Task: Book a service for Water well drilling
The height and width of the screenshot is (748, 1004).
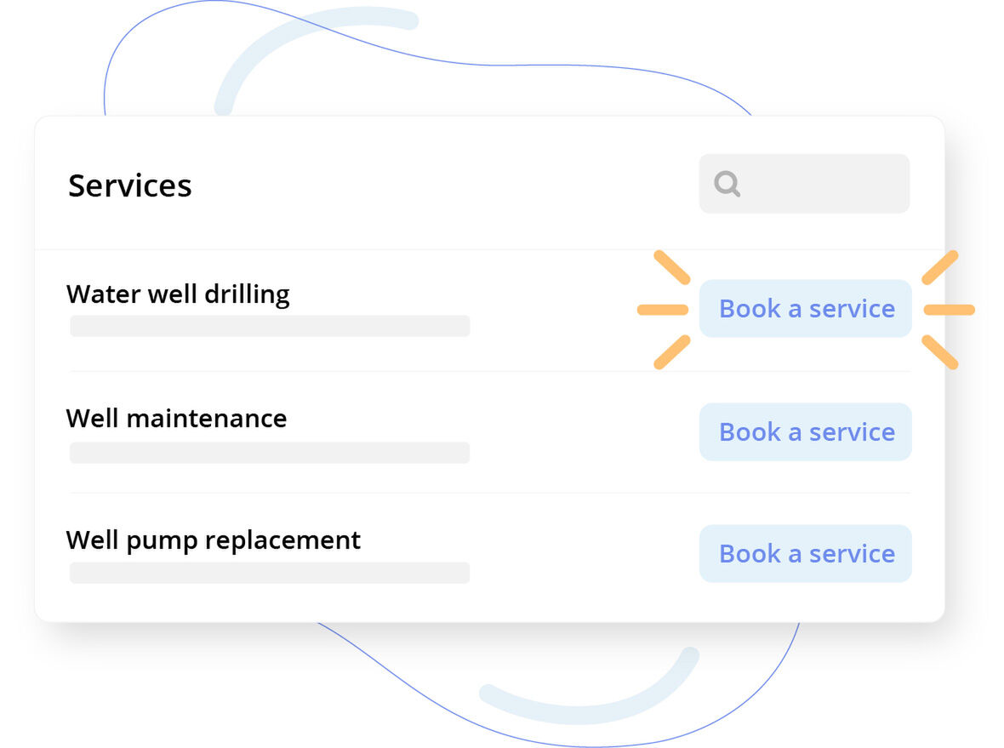Action: tap(806, 308)
